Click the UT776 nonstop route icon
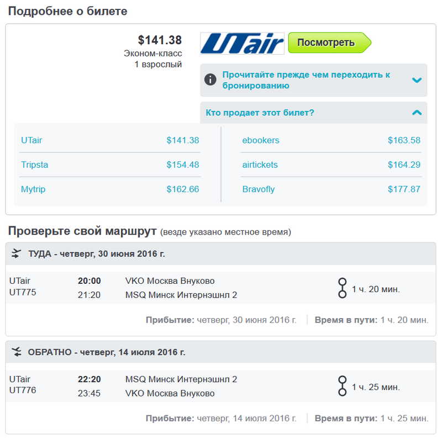 [x=342, y=386]
